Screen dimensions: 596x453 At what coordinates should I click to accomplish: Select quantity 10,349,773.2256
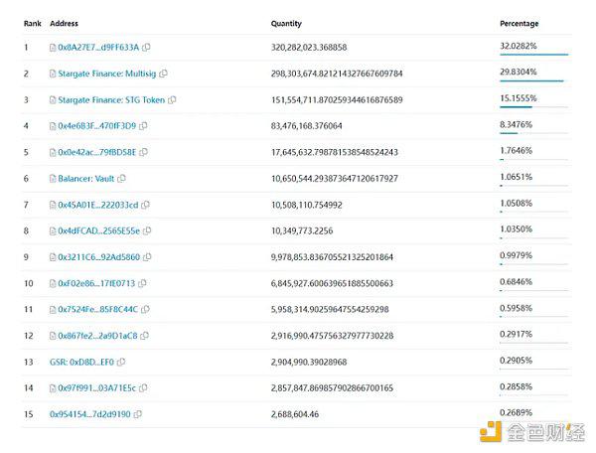(x=302, y=230)
